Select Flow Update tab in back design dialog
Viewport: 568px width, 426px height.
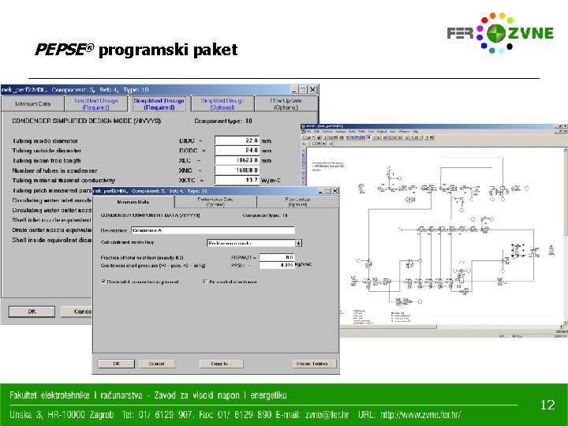(286, 103)
